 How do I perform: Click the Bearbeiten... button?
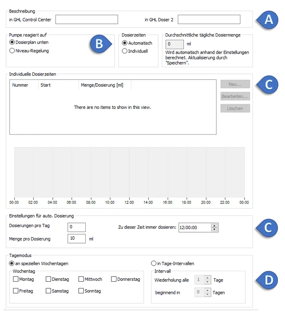tap(235, 96)
